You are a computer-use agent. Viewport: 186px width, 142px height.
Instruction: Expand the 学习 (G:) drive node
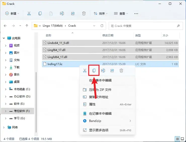coord(6,118)
